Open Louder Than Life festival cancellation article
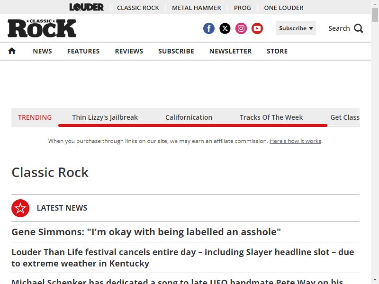The image size is (379, 284). coord(183,257)
